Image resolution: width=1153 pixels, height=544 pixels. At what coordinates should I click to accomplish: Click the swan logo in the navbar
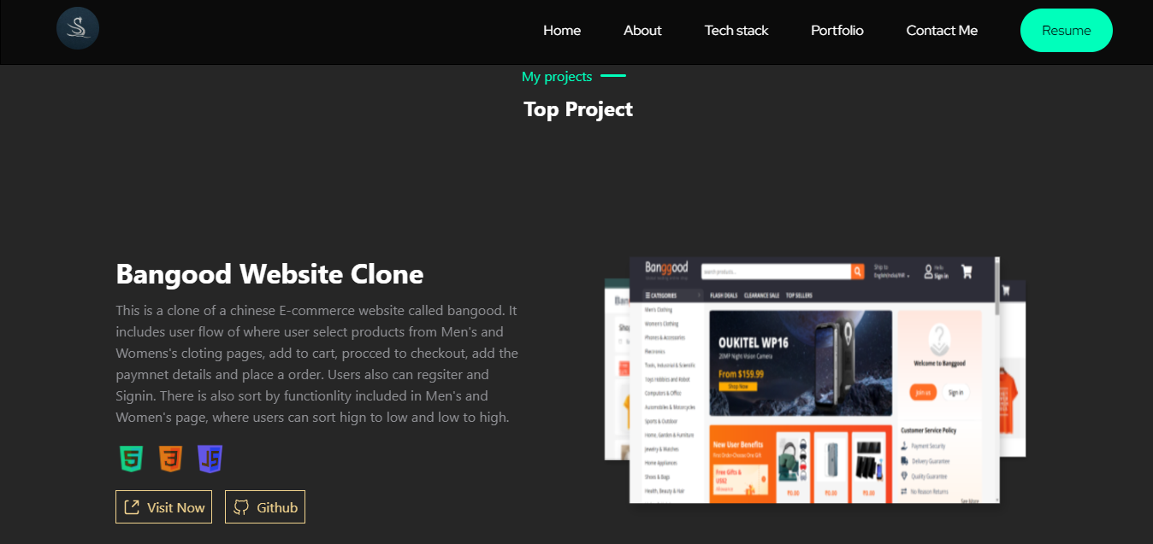point(77,27)
